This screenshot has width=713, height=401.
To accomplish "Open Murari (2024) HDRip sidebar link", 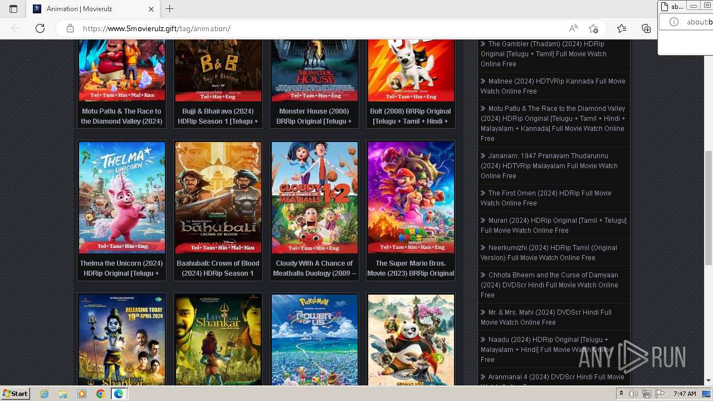I will (553, 225).
